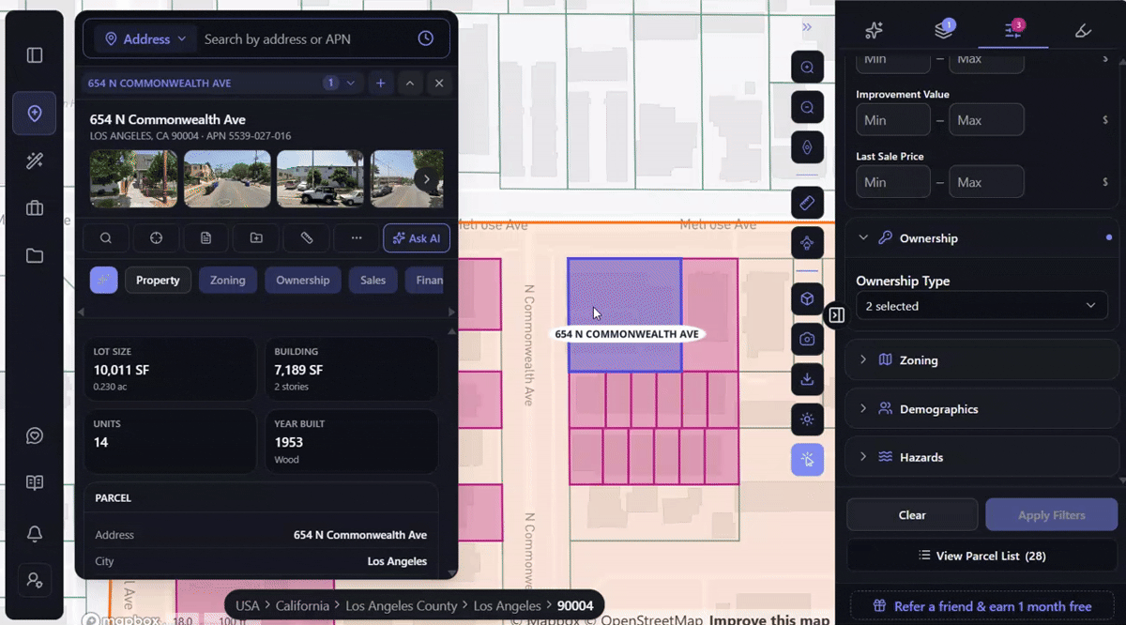The width and height of the screenshot is (1126, 625).
Task: Open the parcel document report icon
Action: click(x=205, y=238)
